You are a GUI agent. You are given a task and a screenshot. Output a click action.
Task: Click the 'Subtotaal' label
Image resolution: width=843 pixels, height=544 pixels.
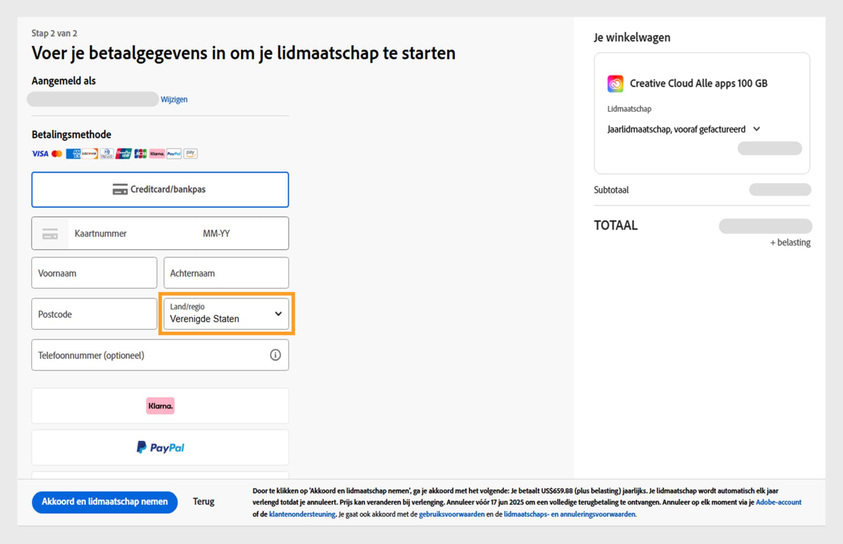[x=611, y=190]
